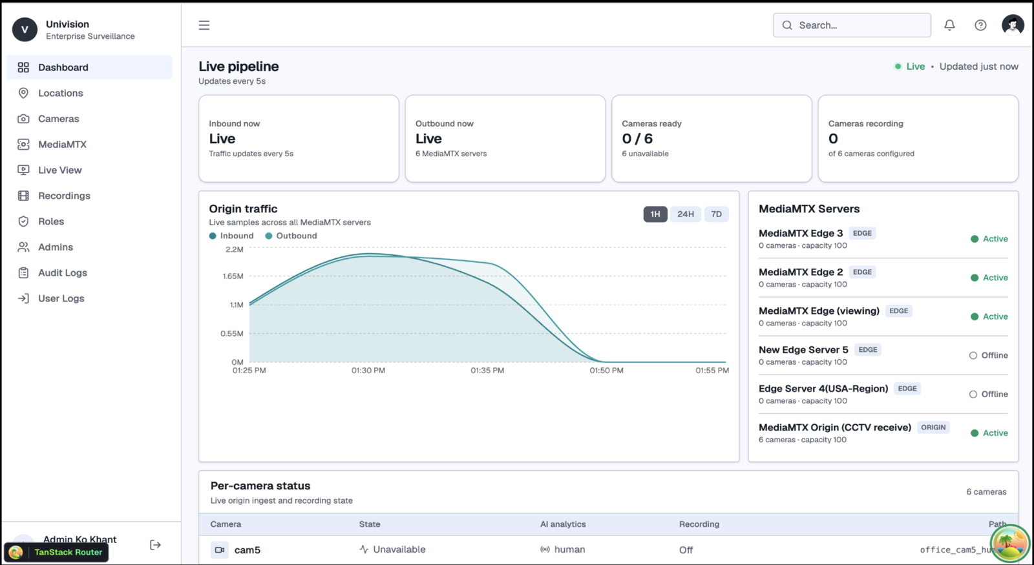Image resolution: width=1034 pixels, height=565 pixels.
Task: Select the 24H time range
Action: 686,214
